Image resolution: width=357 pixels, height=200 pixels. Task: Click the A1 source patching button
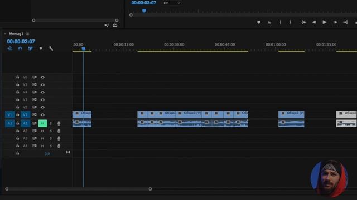coord(10,123)
